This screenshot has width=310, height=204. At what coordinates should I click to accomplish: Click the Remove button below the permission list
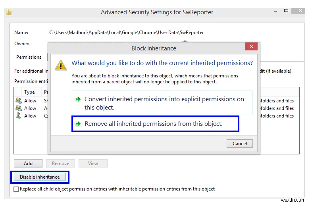tap(60, 163)
